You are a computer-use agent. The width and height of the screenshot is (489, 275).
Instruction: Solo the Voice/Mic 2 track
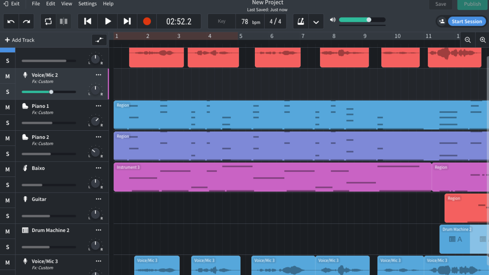click(8, 92)
